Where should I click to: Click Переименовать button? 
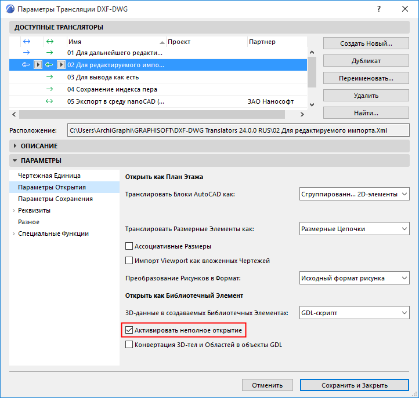(x=366, y=78)
